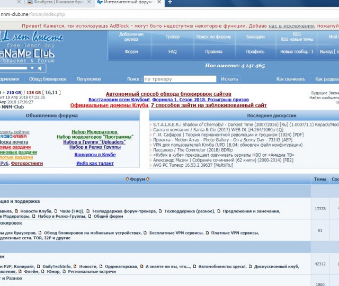This screenshot has width=339, height=286.
Task: Open Набор Модераторов announcement
Action: tap(94, 132)
